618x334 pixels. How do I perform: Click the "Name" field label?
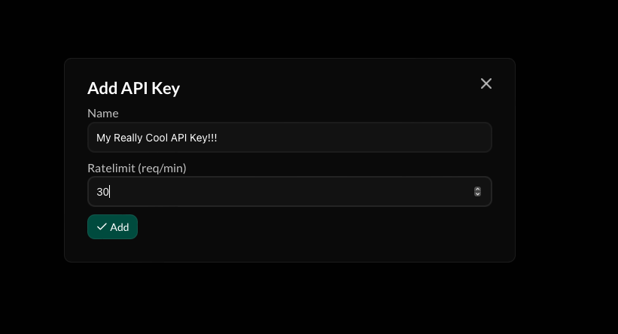103,114
